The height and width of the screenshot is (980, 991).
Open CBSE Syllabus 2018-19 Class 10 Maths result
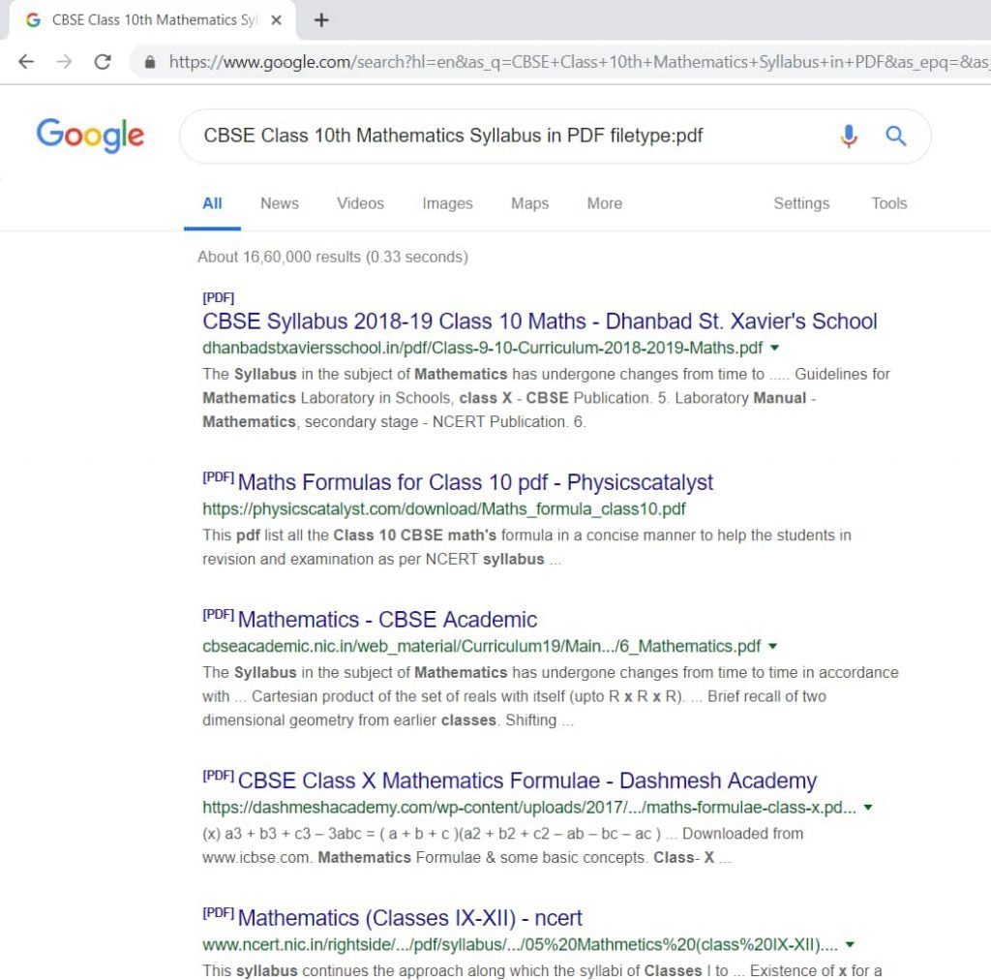[540, 322]
